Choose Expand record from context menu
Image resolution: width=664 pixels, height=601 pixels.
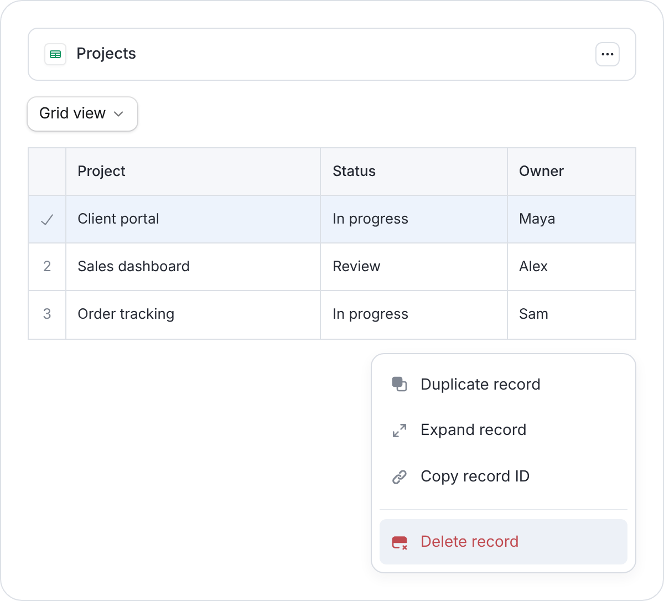[x=504, y=430]
